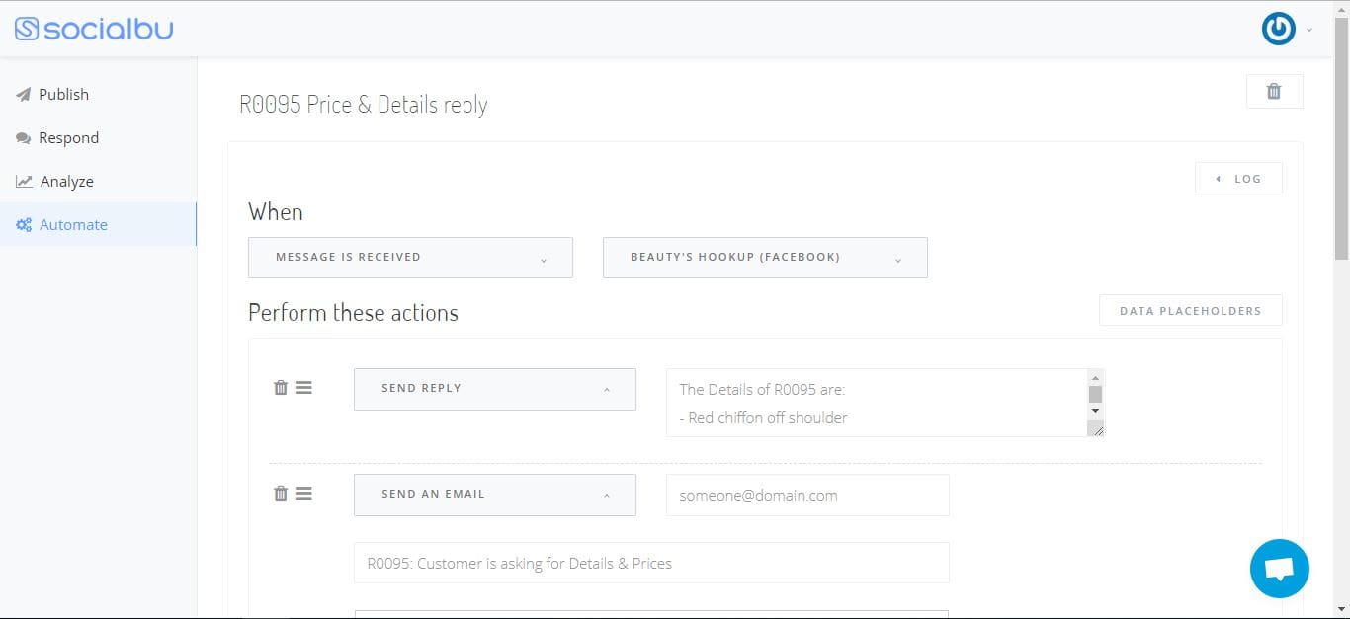Click the reply textarea scrollbar down arrow

[x=1095, y=410]
